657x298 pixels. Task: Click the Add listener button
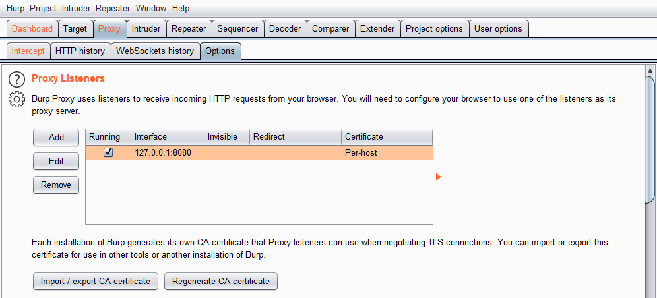(x=56, y=137)
